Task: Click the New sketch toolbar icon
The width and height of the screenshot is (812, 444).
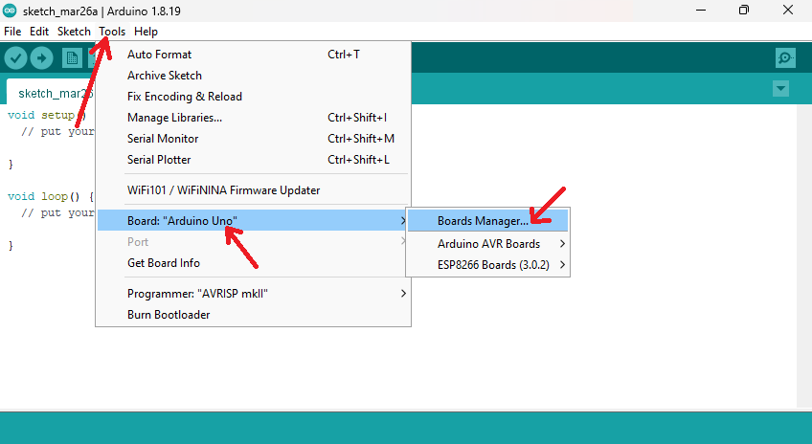Action: click(x=72, y=58)
